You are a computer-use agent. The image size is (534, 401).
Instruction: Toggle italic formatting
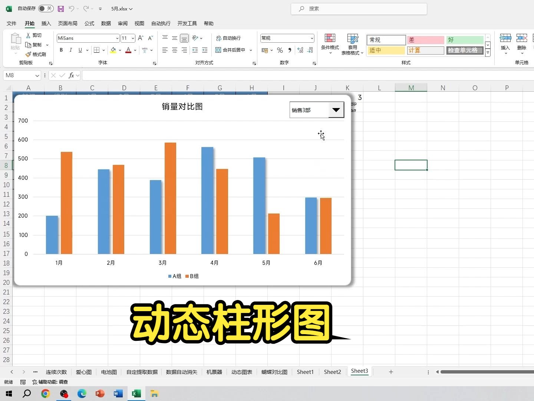(x=70, y=50)
